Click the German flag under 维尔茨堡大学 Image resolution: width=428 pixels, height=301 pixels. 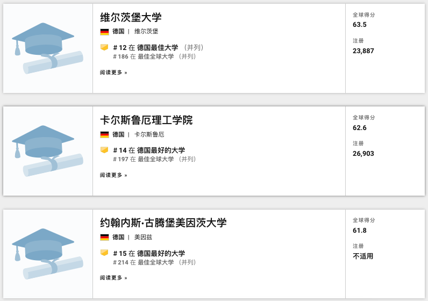[104, 32]
